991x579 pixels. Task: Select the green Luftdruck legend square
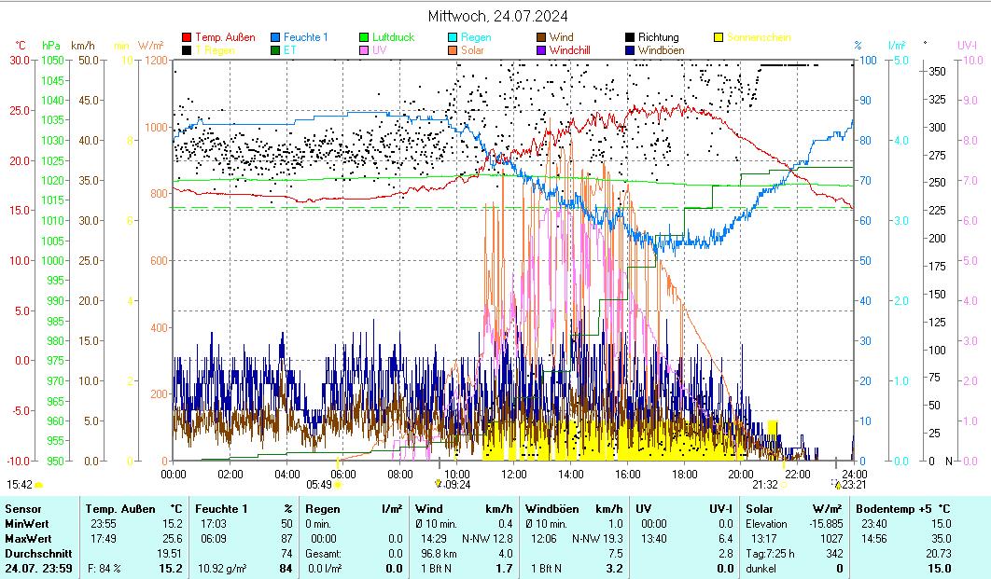pyautogui.click(x=364, y=38)
